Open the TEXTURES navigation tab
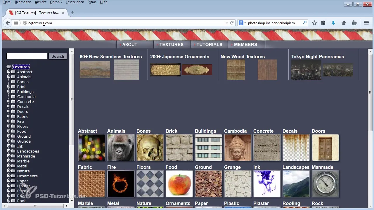This screenshot has width=374, height=210. click(x=172, y=45)
